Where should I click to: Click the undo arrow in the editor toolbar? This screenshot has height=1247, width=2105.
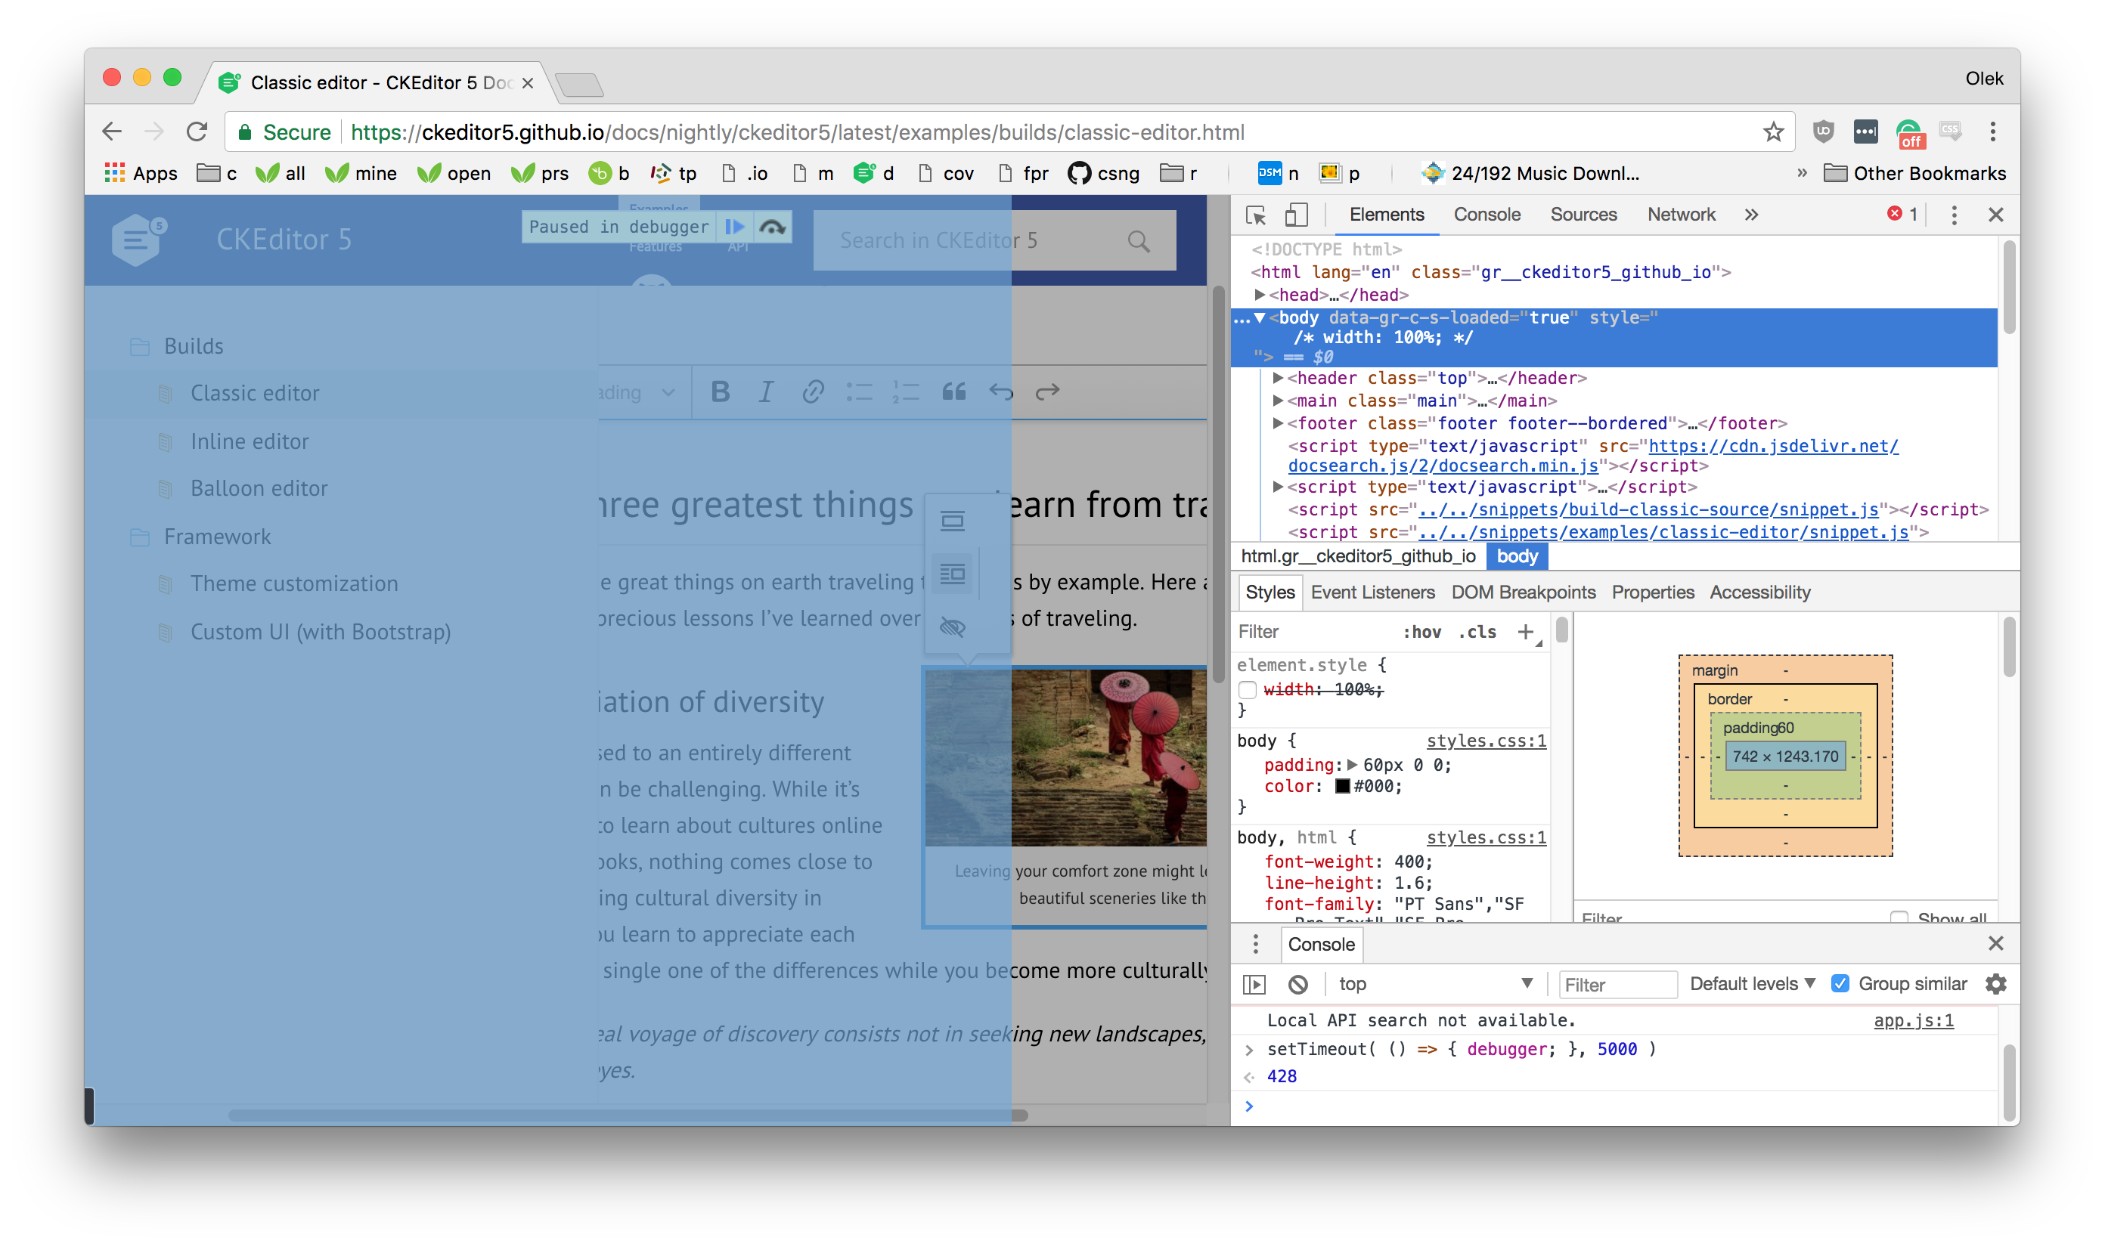(1001, 391)
